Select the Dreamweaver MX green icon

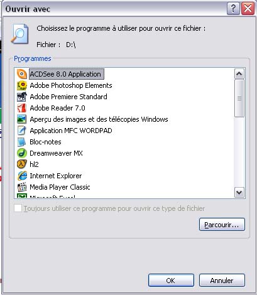click(x=22, y=153)
